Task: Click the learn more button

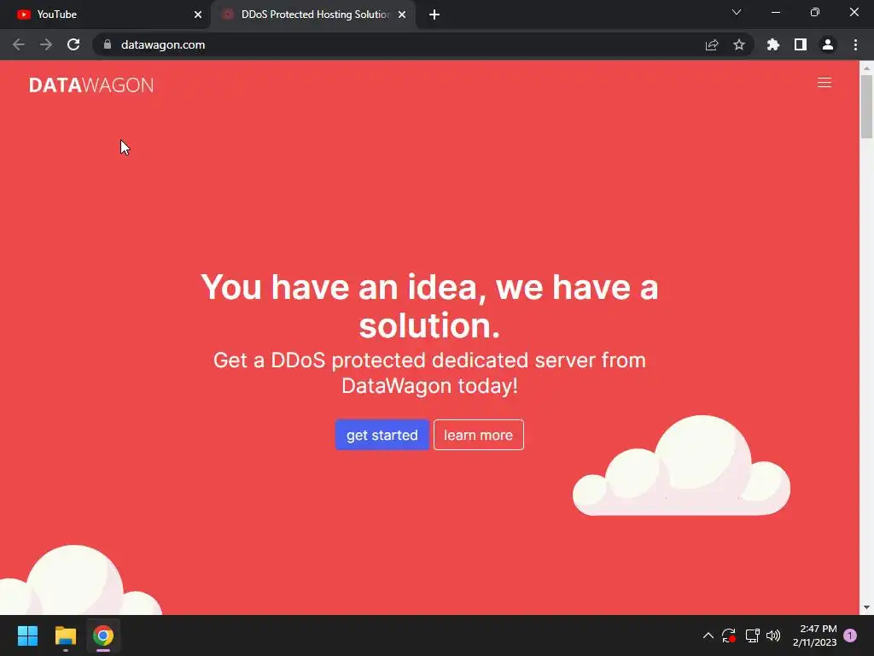Action: 478,435
